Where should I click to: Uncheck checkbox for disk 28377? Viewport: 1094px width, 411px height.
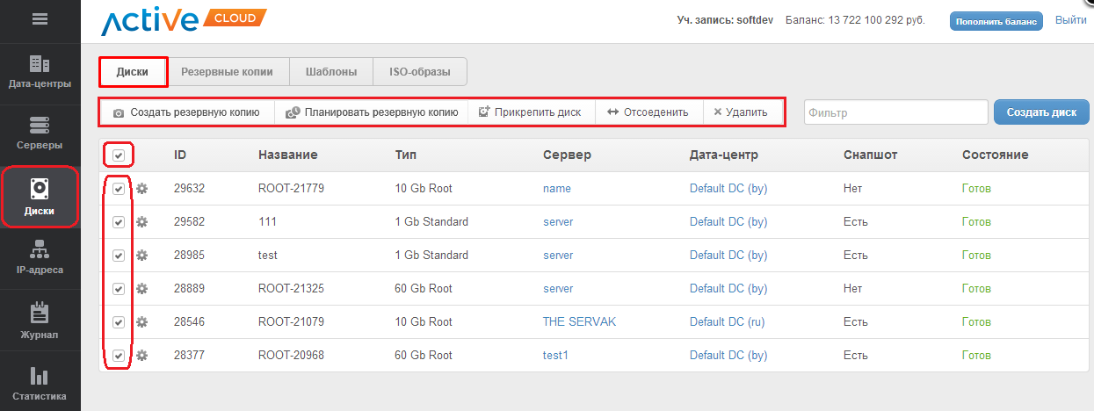119,356
